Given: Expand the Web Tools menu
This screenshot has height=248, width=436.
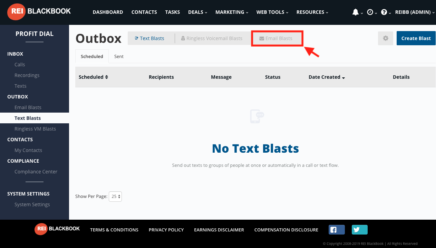Looking at the screenshot, I should [x=272, y=12].
